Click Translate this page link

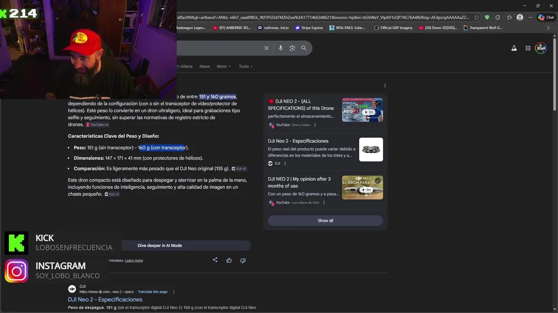tap(152, 292)
